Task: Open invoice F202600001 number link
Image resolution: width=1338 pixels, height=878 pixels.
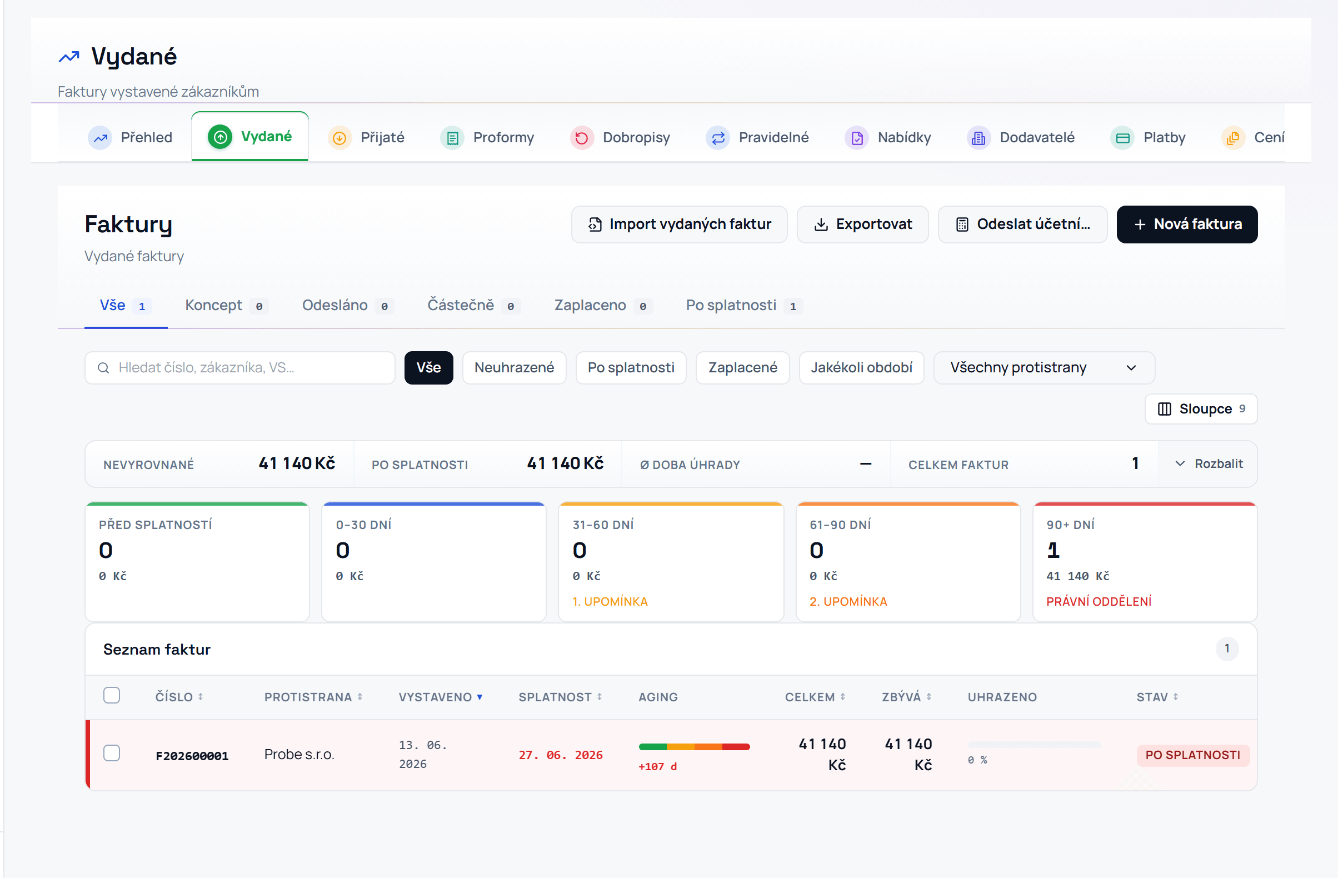Action: click(192, 756)
